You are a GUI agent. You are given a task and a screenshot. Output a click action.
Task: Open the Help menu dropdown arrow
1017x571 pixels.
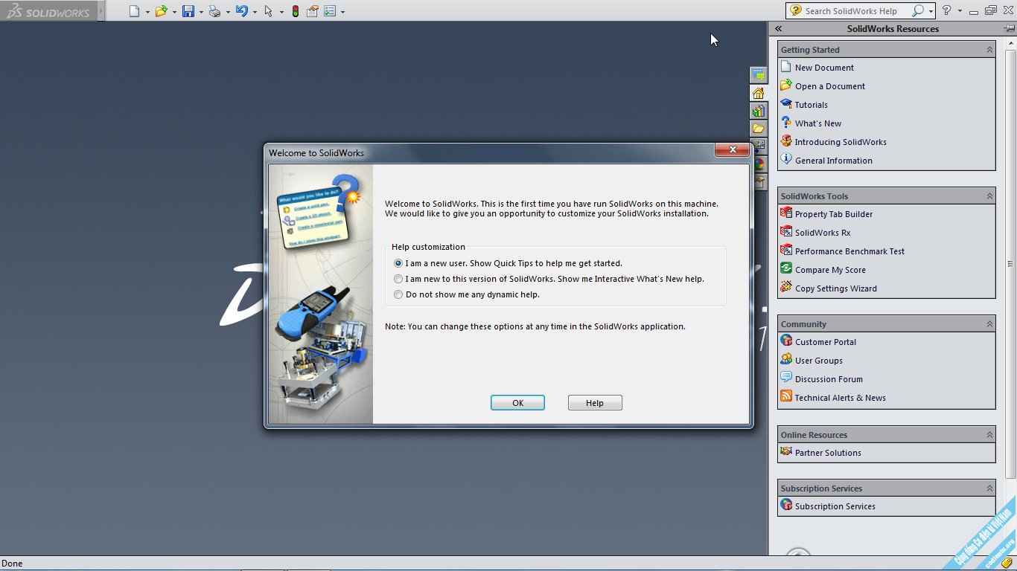click(x=960, y=11)
